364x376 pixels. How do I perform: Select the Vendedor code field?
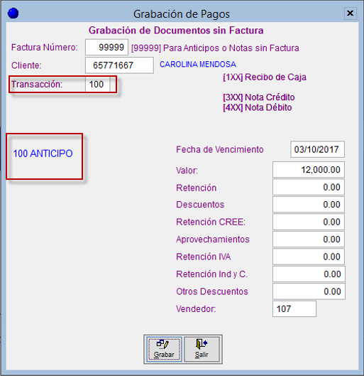294,309
